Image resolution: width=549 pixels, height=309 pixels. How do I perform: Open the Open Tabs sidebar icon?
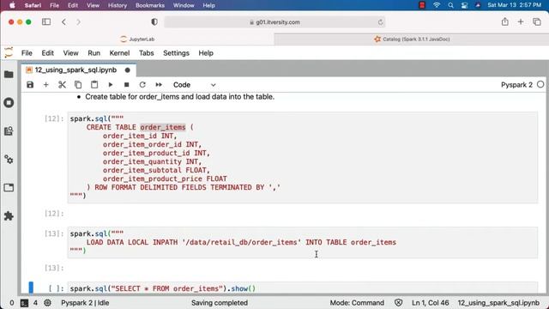point(9,187)
